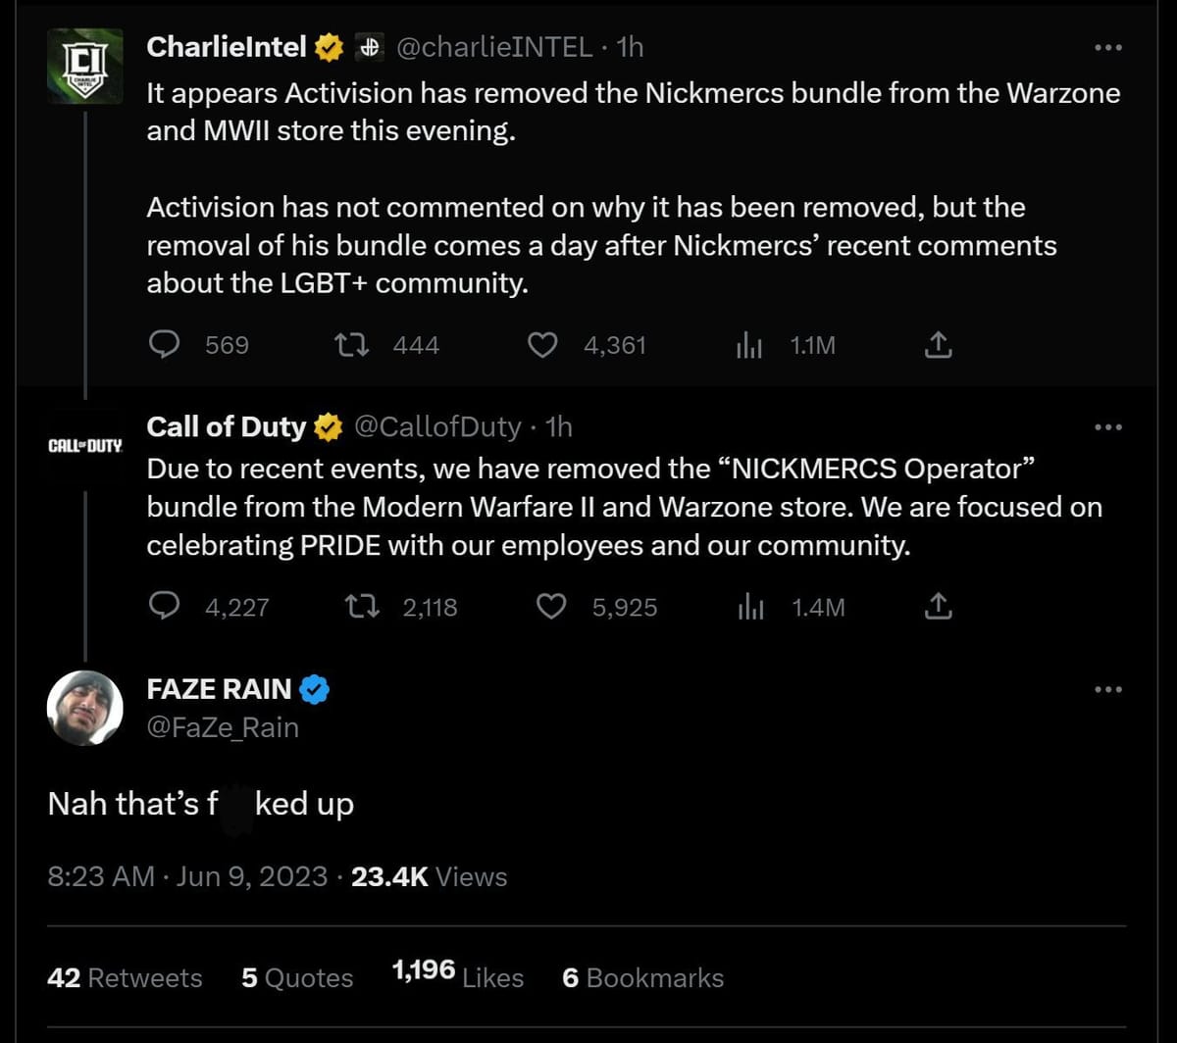Open the 6 Bookmarks count

[641, 977]
